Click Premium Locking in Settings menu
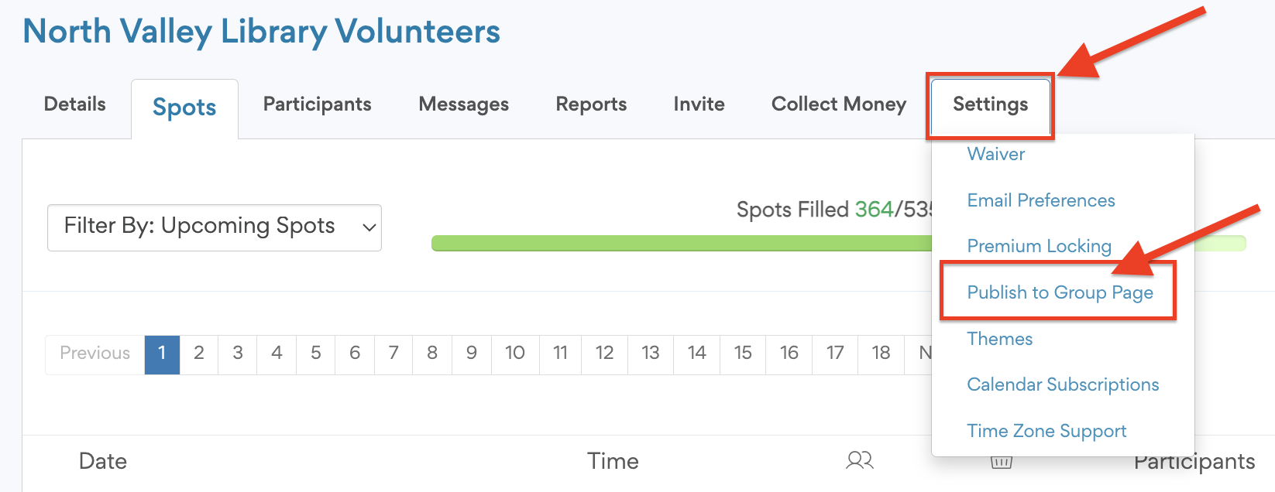1275x492 pixels. (x=1039, y=246)
